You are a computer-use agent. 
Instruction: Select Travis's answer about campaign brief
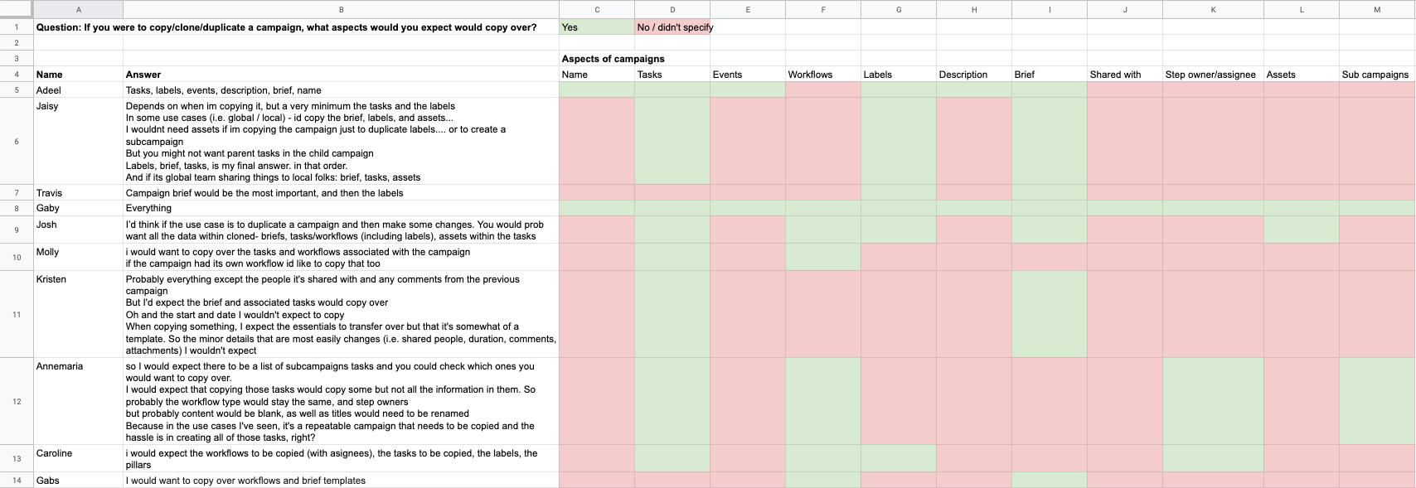(341, 193)
